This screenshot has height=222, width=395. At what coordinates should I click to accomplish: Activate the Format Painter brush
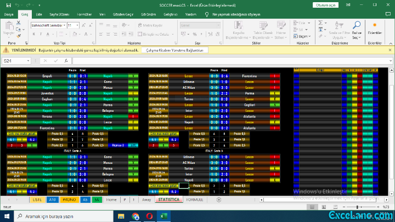[19, 36]
